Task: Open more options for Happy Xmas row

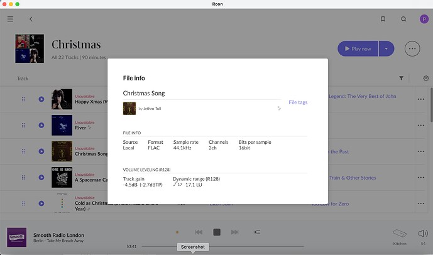Action: pyautogui.click(x=420, y=99)
